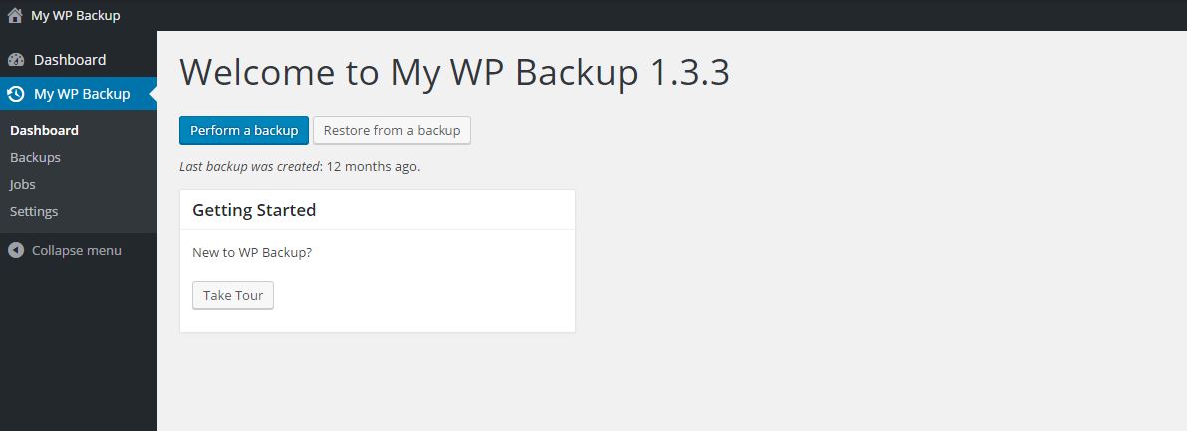Viewport: 1187px width, 431px height.
Task: Click the Welcome to My WP Backup heading
Action: [x=454, y=72]
